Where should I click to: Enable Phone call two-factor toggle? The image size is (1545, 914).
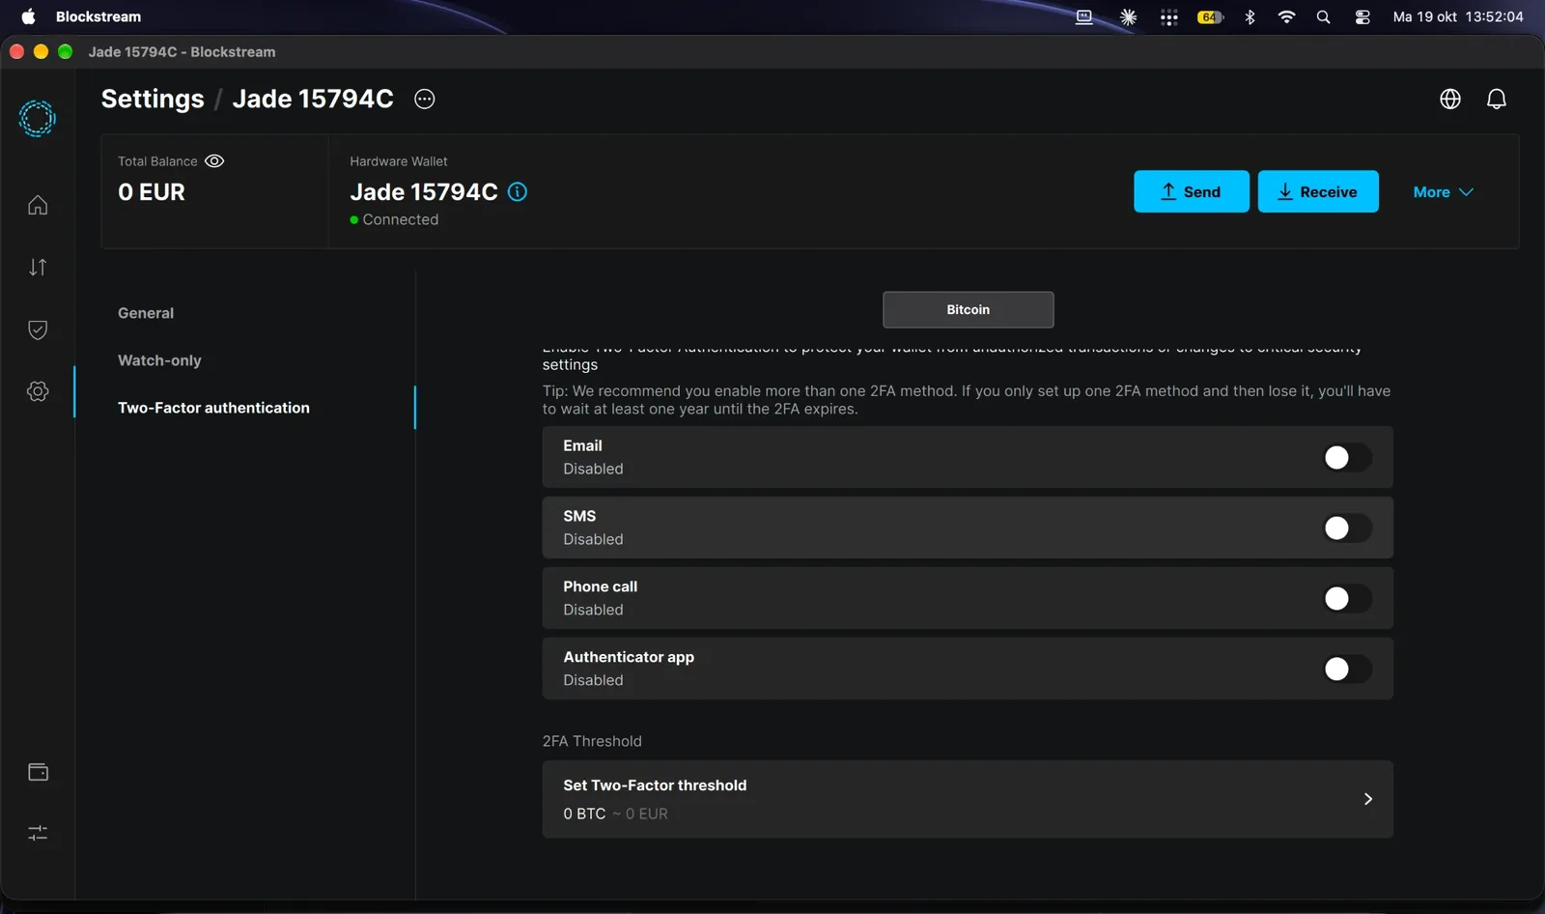pos(1347,598)
